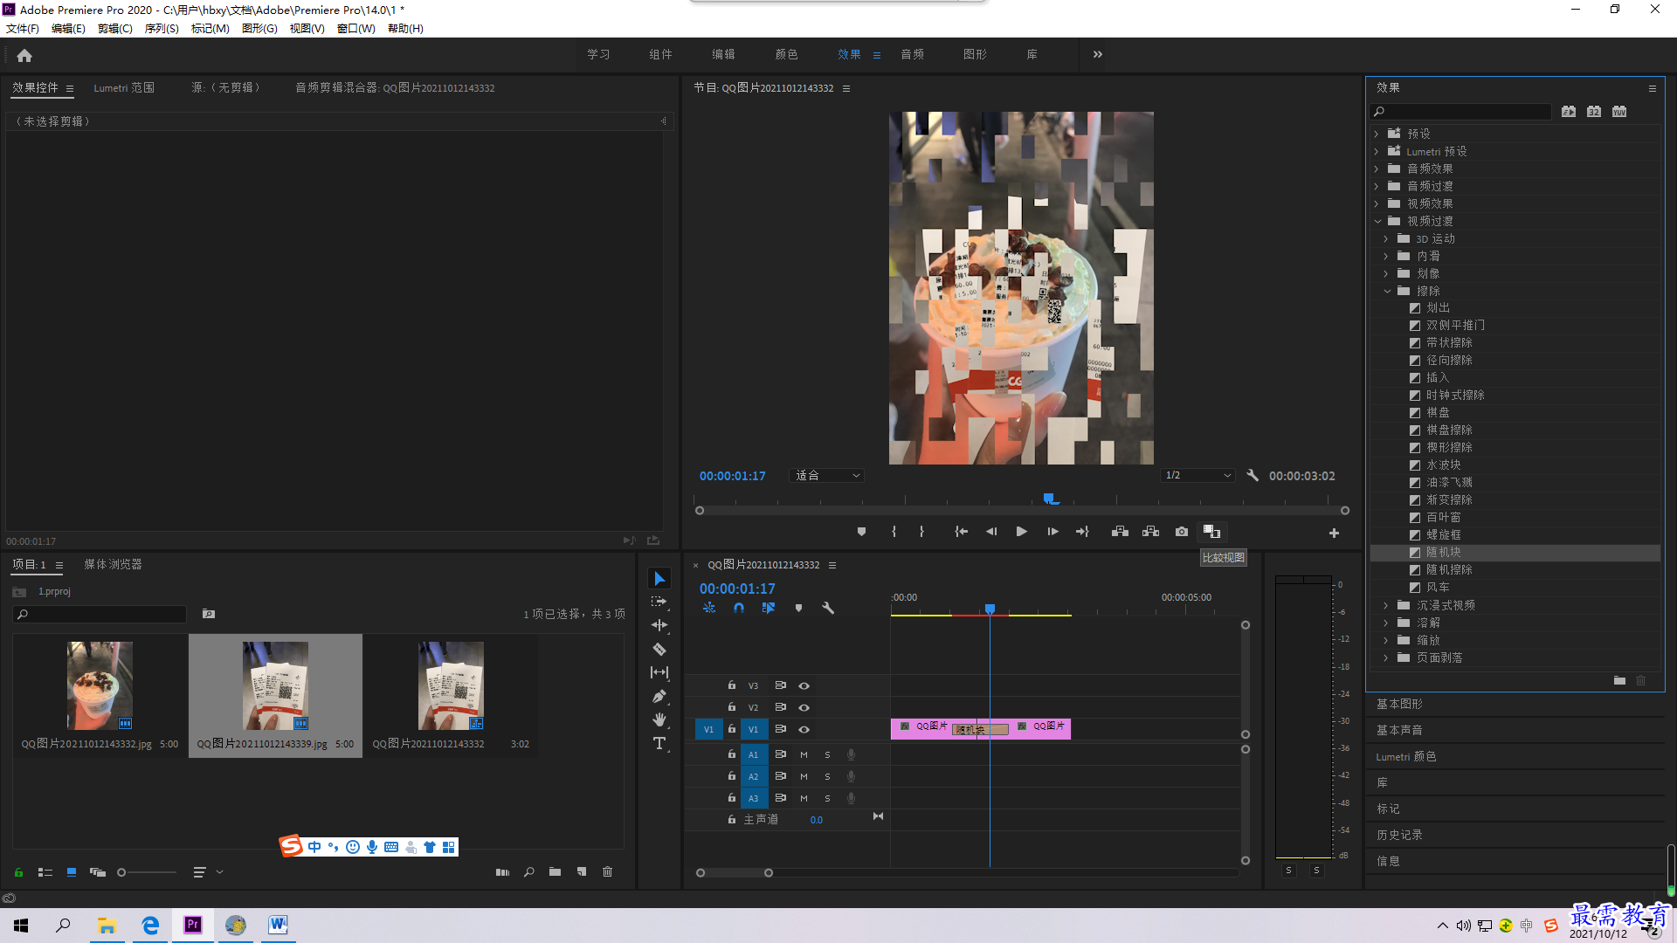This screenshot has height=943, width=1677.
Task: Open program monitor wrench settings
Action: coord(1253,475)
